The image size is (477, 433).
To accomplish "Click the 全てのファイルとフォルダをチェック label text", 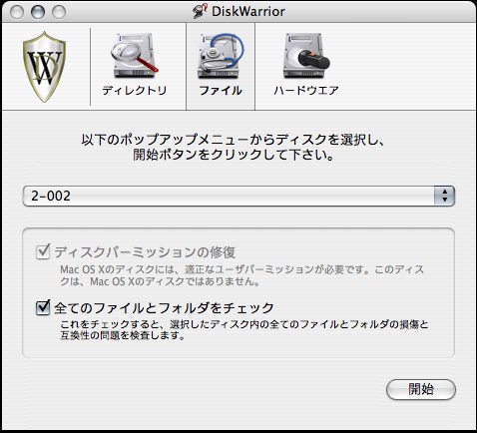I will tap(164, 308).
